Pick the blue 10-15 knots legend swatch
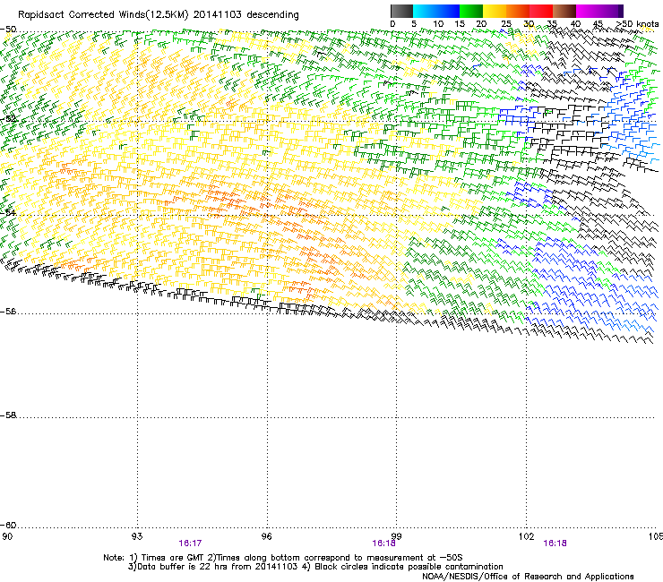The height and width of the screenshot is (582, 663). point(448,11)
